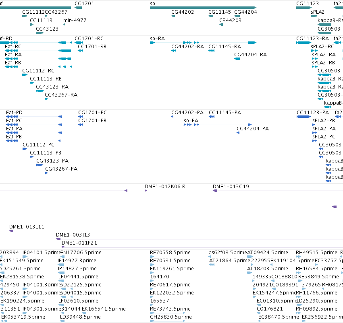Click the IP14927.3prime EST label
Viewport: 343px width, 323px height.
(77, 261)
